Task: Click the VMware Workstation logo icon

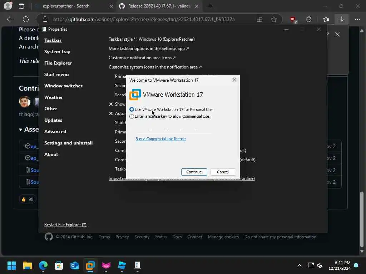Action: coord(135,94)
